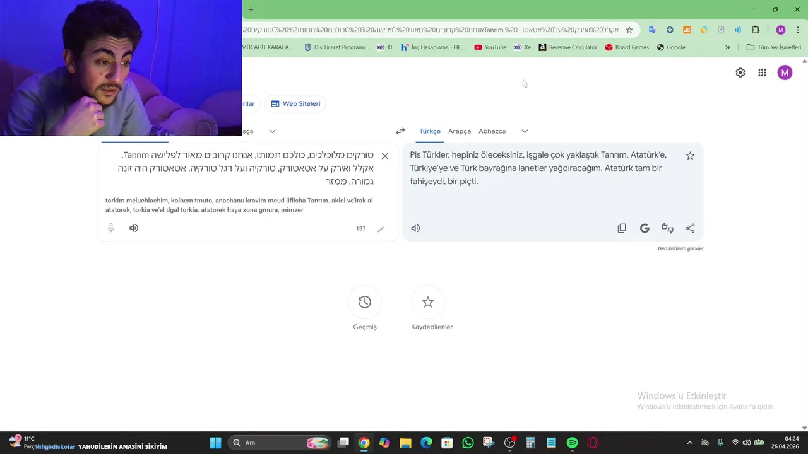This screenshot has height=454, width=808.
Task: Show more bookmarks via the chevron
Action: click(x=727, y=47)
